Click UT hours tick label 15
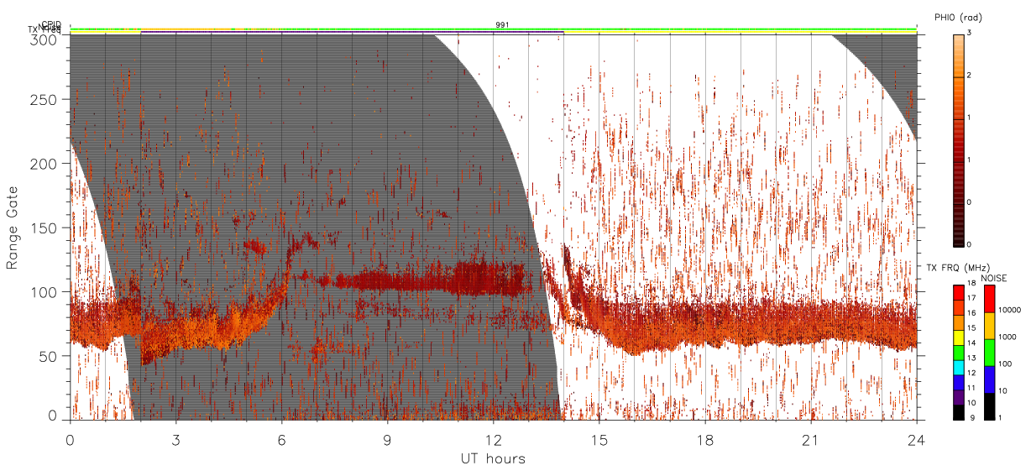Screen dimensions: 1031x476 click(x=599, y=440)
